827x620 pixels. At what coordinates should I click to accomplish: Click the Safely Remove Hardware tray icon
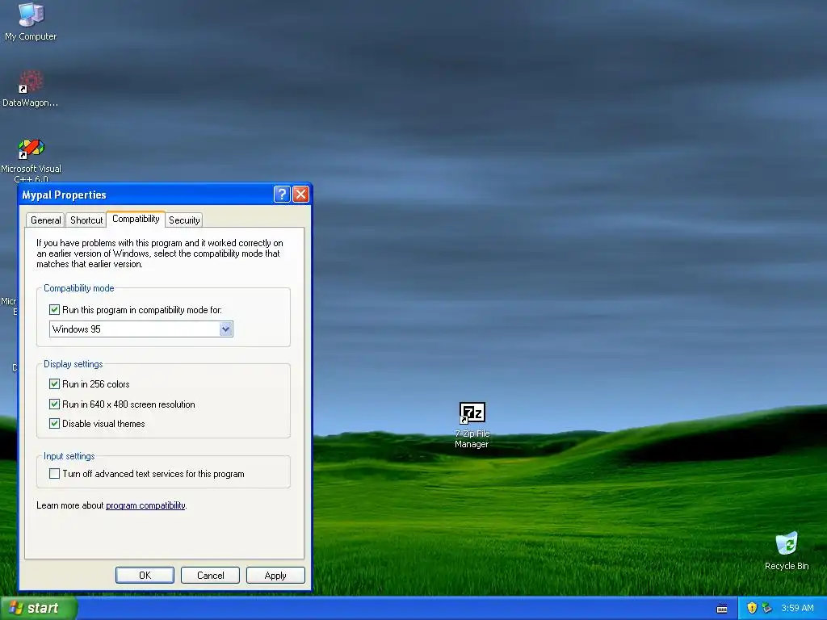click(x=767, y=608)
